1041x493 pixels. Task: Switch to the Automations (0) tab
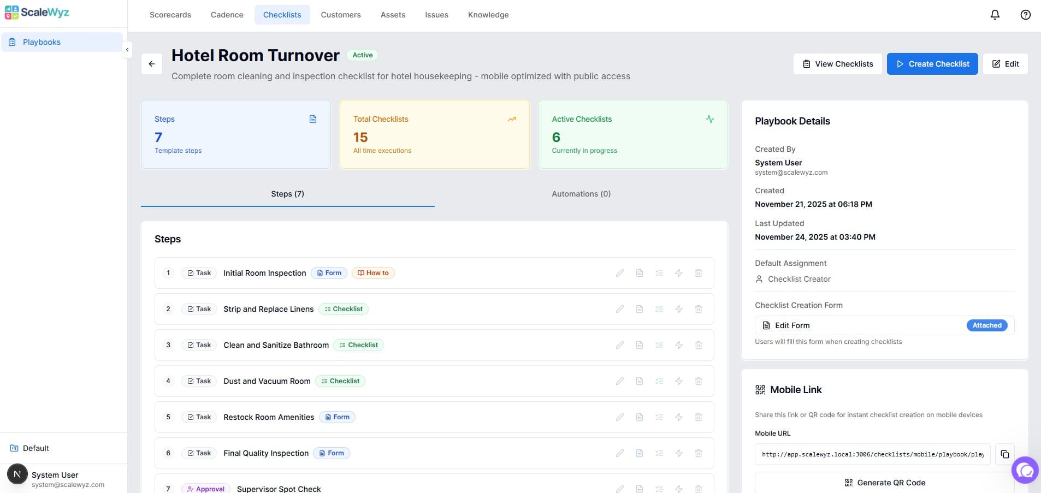pyautogui.click(x=581, y=194)
